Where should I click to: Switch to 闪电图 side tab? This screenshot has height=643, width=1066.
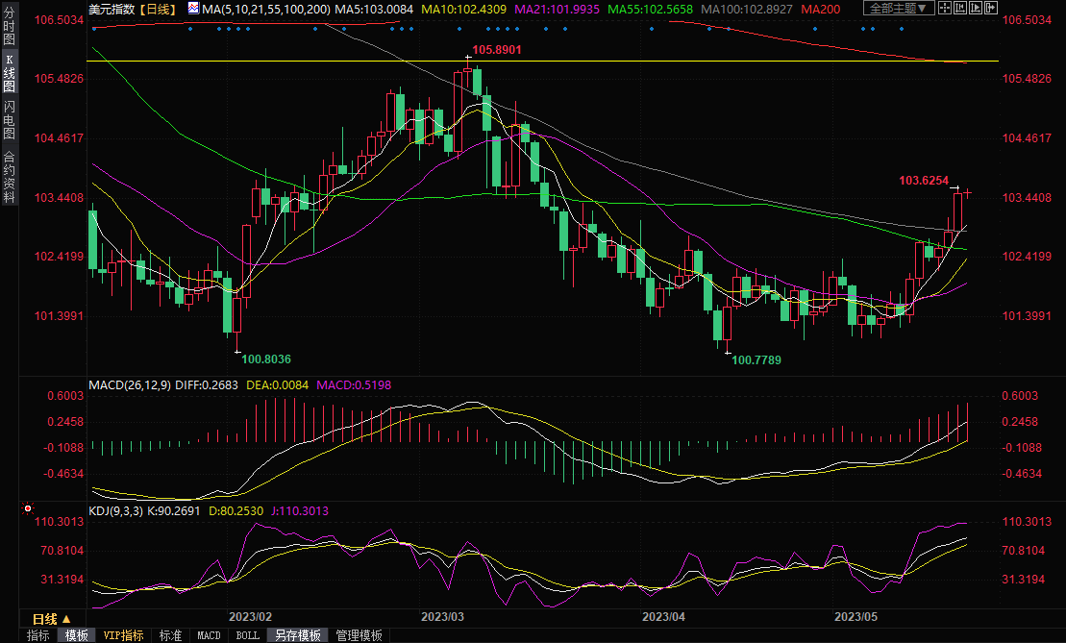pos(9,119)
